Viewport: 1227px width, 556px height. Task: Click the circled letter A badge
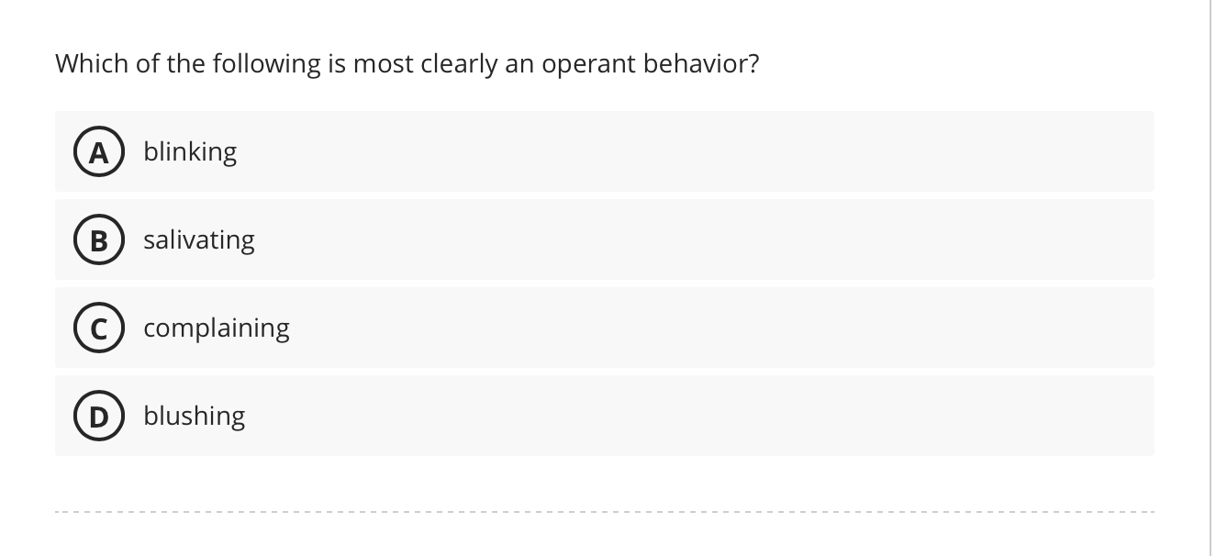click(99, 151)
